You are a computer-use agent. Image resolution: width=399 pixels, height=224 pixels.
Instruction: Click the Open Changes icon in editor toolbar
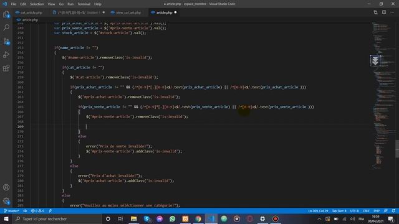tap(375, 12)
